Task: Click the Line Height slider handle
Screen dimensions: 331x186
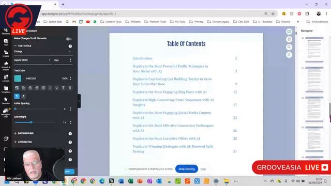Action: [x=31, y=122]
